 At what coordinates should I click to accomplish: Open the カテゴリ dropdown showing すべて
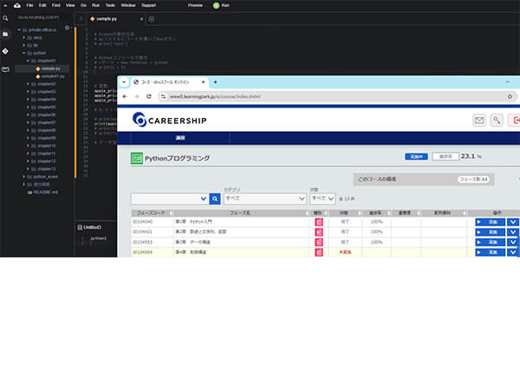pos(264,198)
